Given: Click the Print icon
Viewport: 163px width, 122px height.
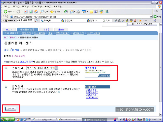Looking at the screenshot, I should pos(78,11).
